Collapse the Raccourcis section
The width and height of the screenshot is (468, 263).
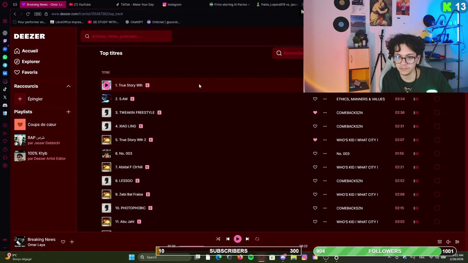click(68, 86)
